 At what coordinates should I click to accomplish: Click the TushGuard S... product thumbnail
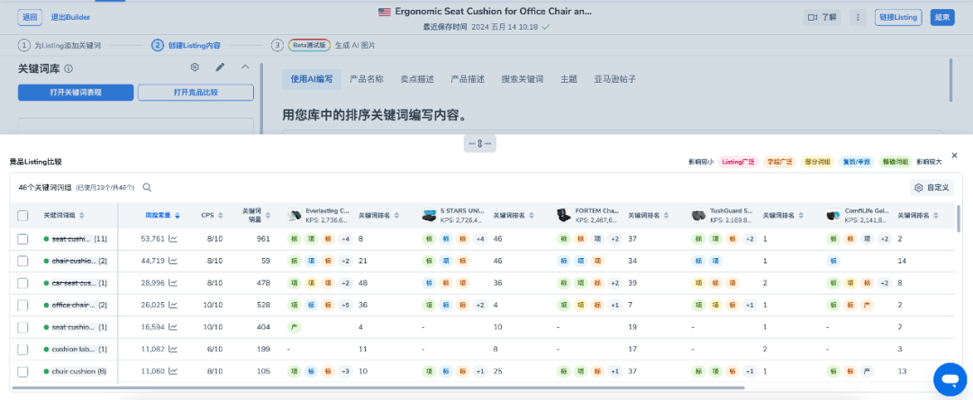[699, 215]
